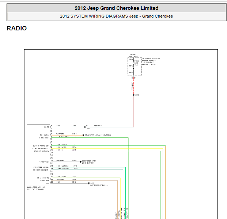The image size is (227, 219).
Task: Click the 'BLK' wire color on pin 22
Action: tap(58, 182)
